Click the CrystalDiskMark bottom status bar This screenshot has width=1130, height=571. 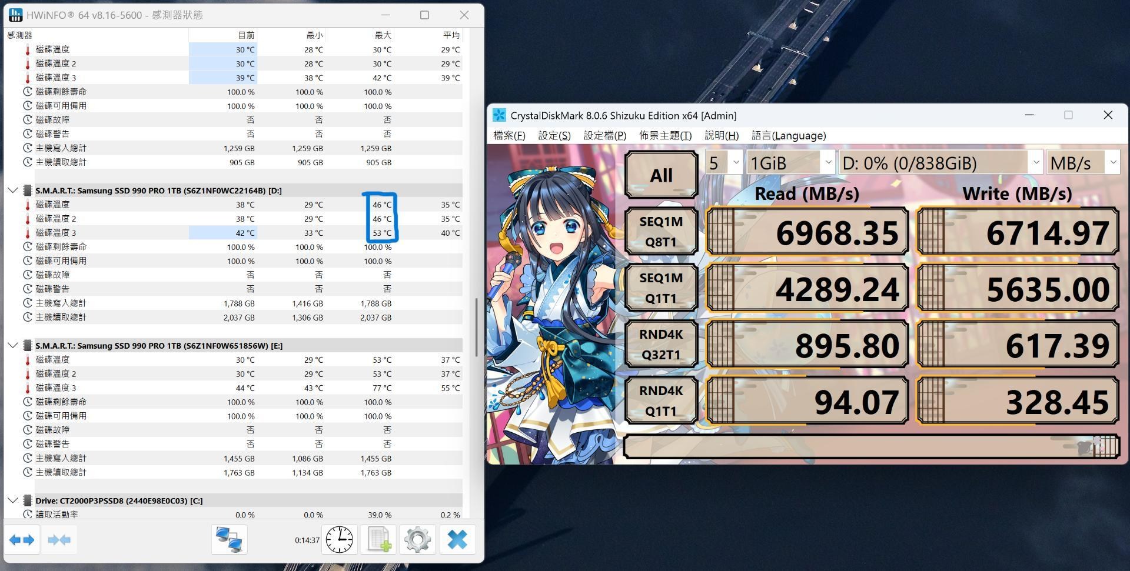(872, 448)
